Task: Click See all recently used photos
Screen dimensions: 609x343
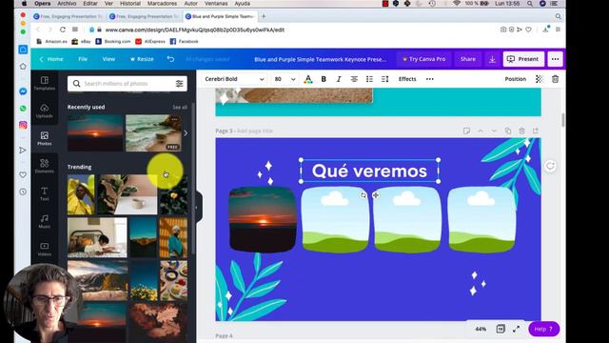Action: pyautogui.click(x=180, y=107)
